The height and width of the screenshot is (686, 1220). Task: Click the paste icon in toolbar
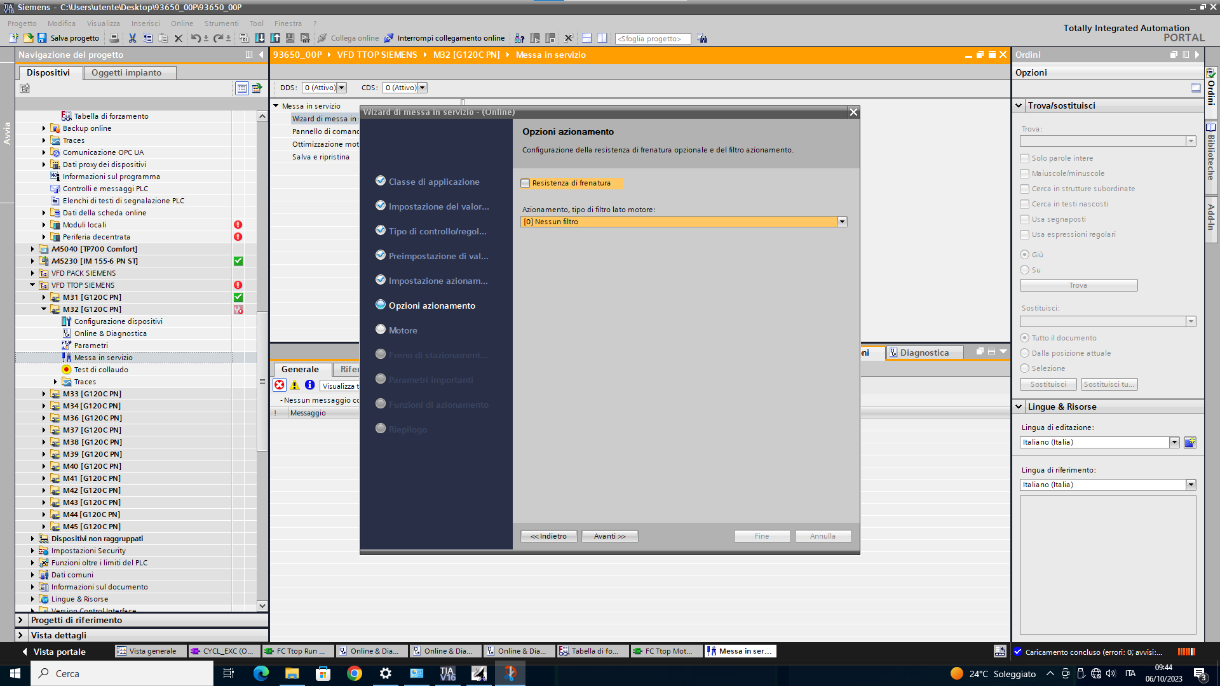[163, 38]
